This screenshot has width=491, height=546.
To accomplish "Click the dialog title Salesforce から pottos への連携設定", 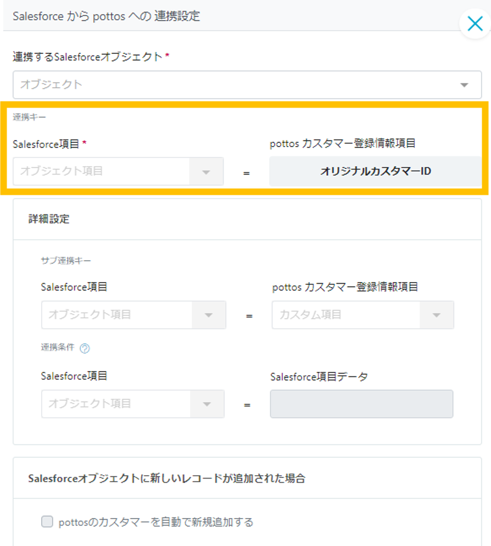I will tap(107, 16).
